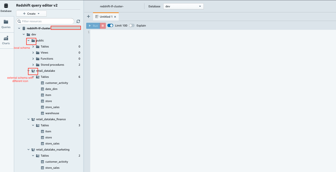Viewport: 336px width, 172px height.
Task: Click the dev folder icon
Action: (28, 34)
